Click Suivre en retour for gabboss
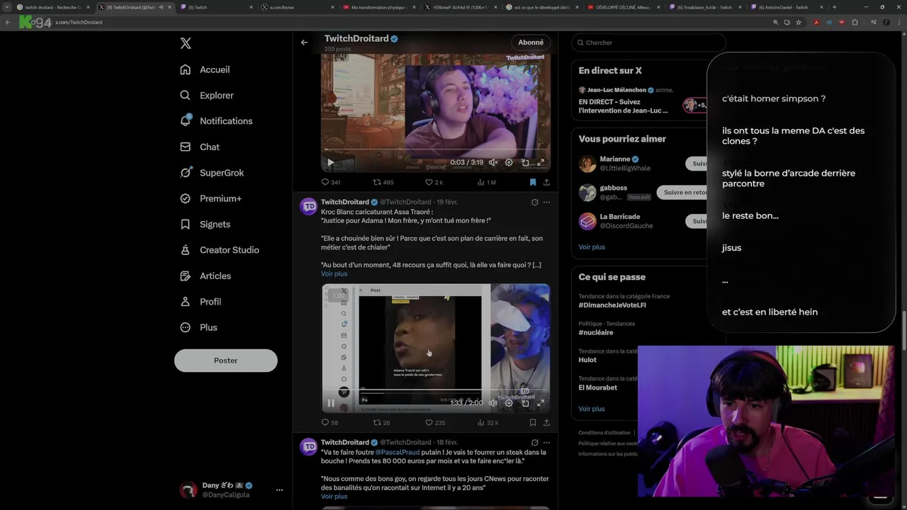This screenshot has height=510, width=907. [686, 192]
